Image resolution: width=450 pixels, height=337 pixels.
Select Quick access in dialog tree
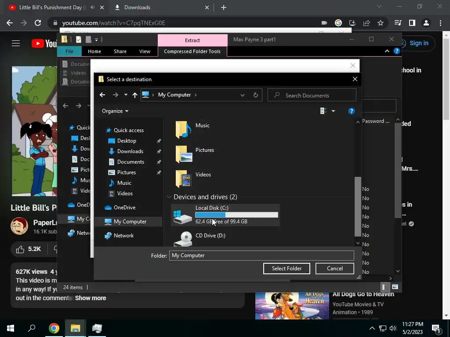[x=129, y=130]
